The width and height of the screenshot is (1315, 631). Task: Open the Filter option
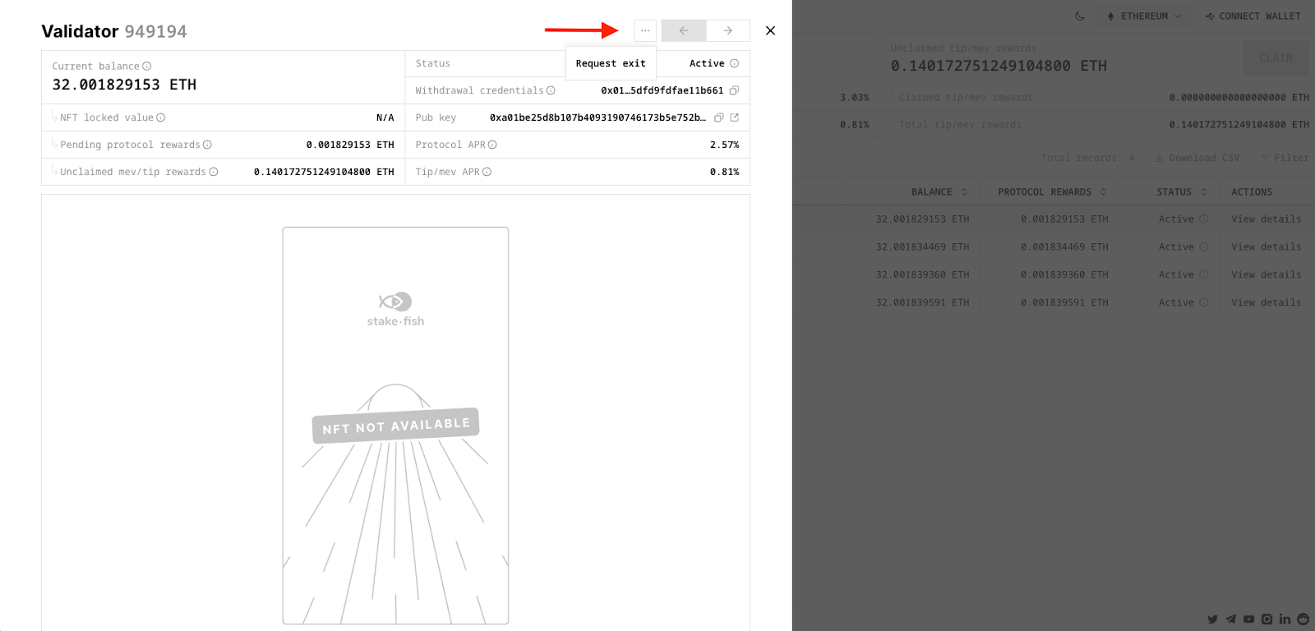pyautogui.click(x=1285, y=158)
